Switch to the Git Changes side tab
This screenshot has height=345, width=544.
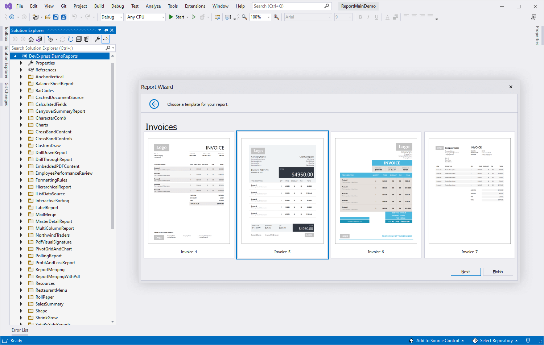click(x=5, y=92)
